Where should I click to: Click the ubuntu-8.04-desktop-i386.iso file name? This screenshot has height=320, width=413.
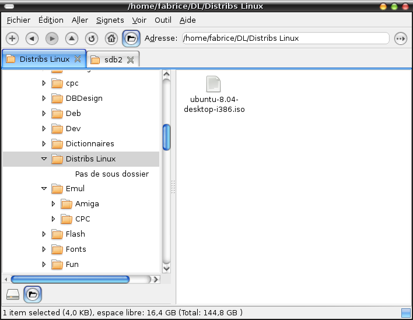214,104
